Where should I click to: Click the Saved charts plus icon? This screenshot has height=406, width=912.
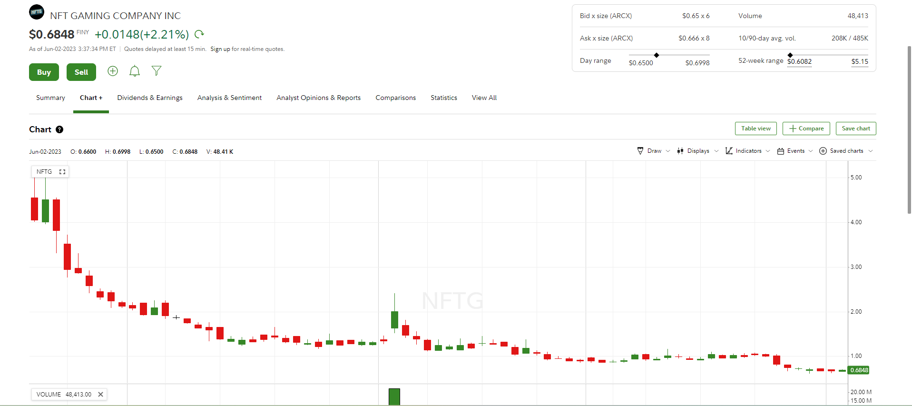[x=823, y=151]
